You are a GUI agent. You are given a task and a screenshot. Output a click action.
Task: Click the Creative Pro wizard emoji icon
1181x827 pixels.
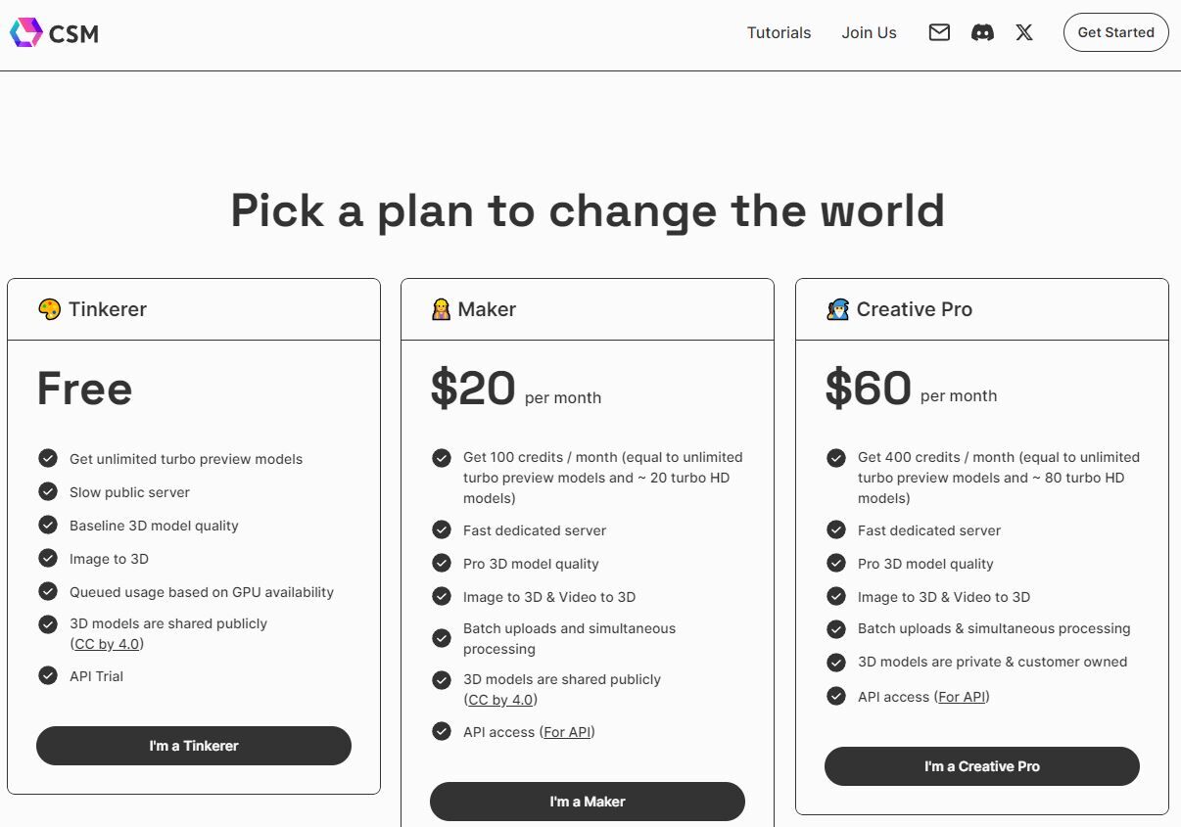(x=837, y=309)
